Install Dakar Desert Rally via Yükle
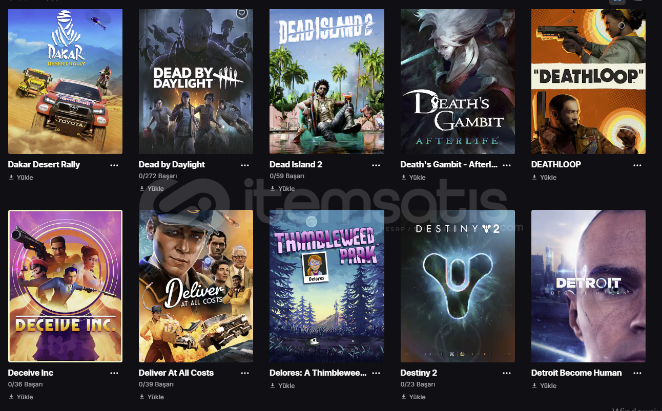The image size is (662, 411). (21, 178)
